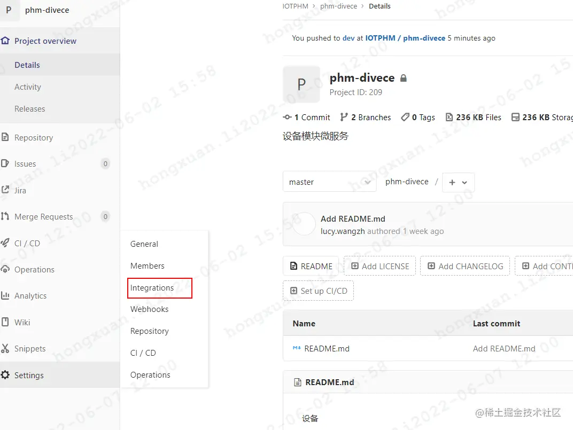Click the Repository sidebar icon
573x430 pixels.
5,137
